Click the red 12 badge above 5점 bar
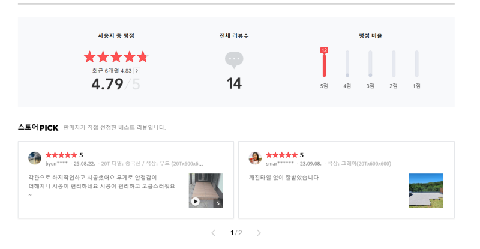 tap(324, 50)
